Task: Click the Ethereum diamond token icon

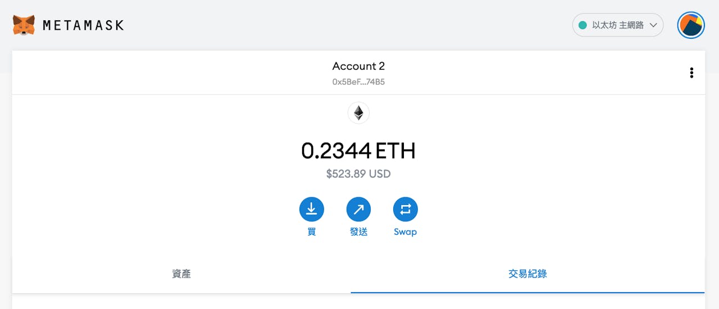Action: [358, 113]
